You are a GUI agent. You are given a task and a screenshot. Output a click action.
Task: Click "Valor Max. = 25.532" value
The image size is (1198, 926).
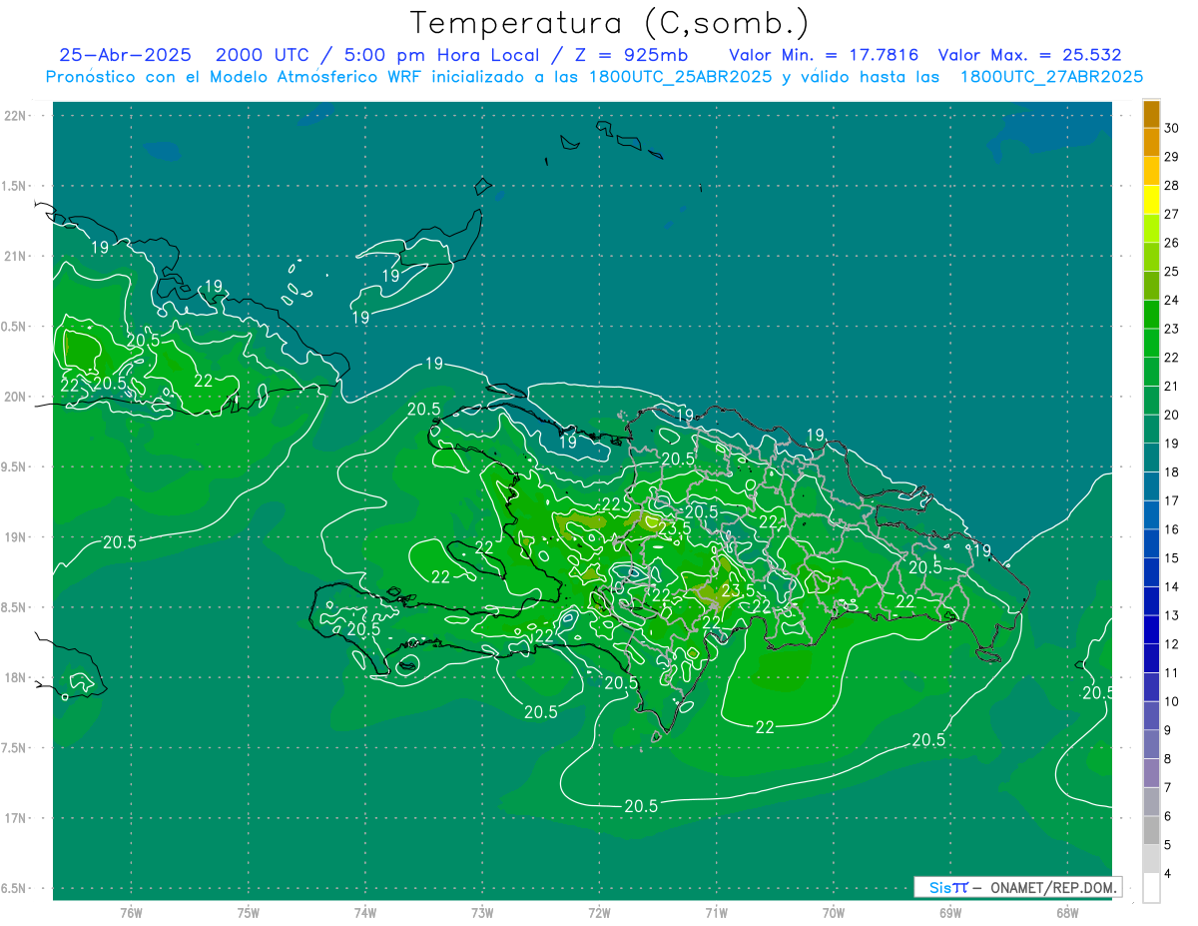click(1029, 55)
